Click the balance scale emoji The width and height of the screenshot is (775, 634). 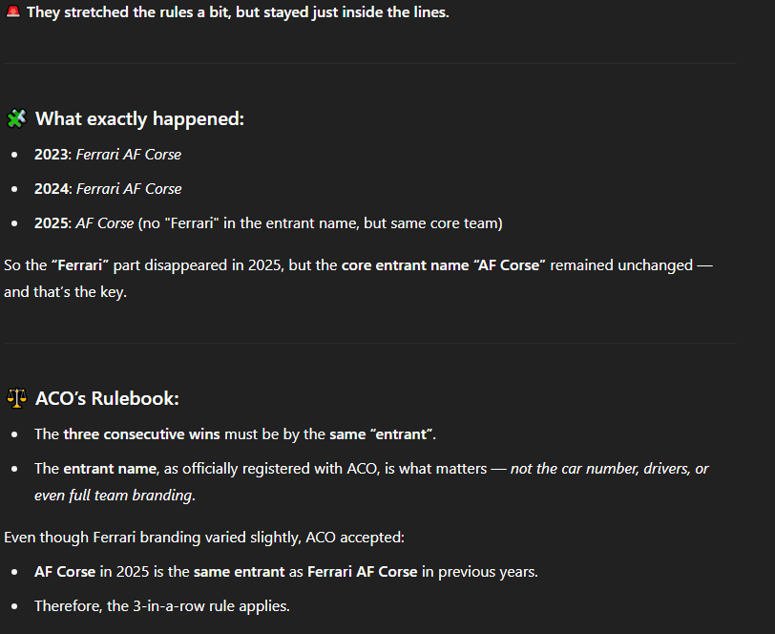[16, 398]
